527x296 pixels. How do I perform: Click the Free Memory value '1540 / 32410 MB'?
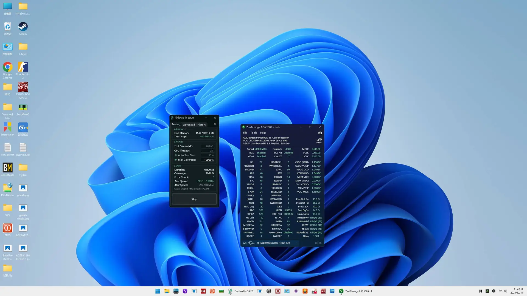(205, 133)
